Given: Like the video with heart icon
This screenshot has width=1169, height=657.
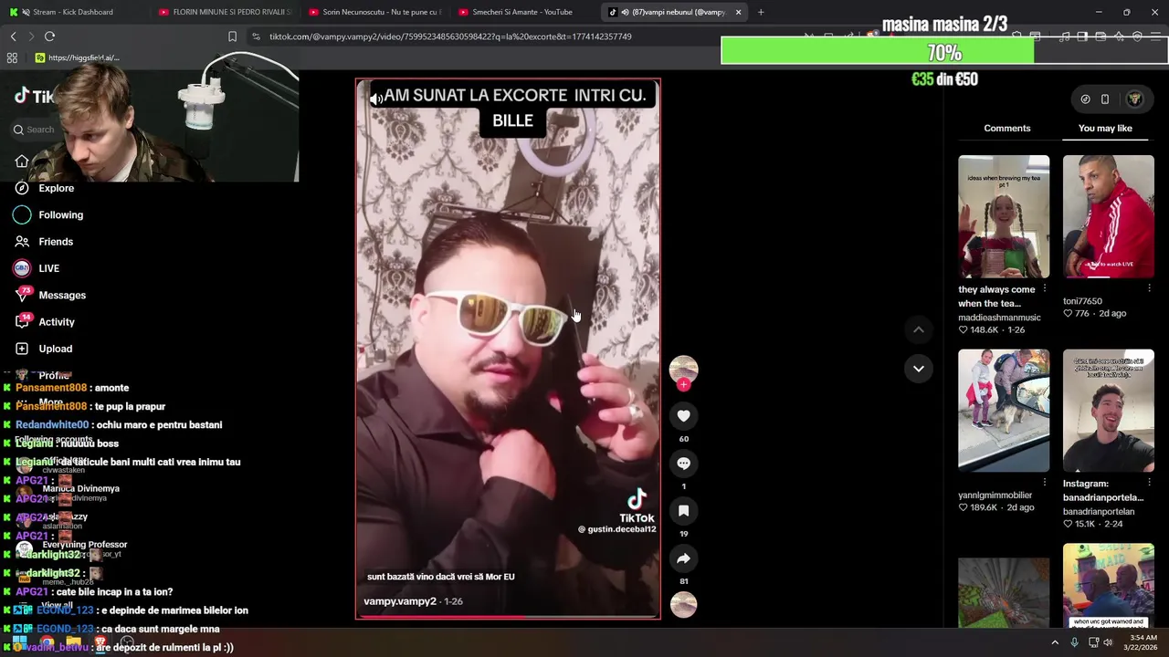Looking at the screenshot, I should 683,416.
